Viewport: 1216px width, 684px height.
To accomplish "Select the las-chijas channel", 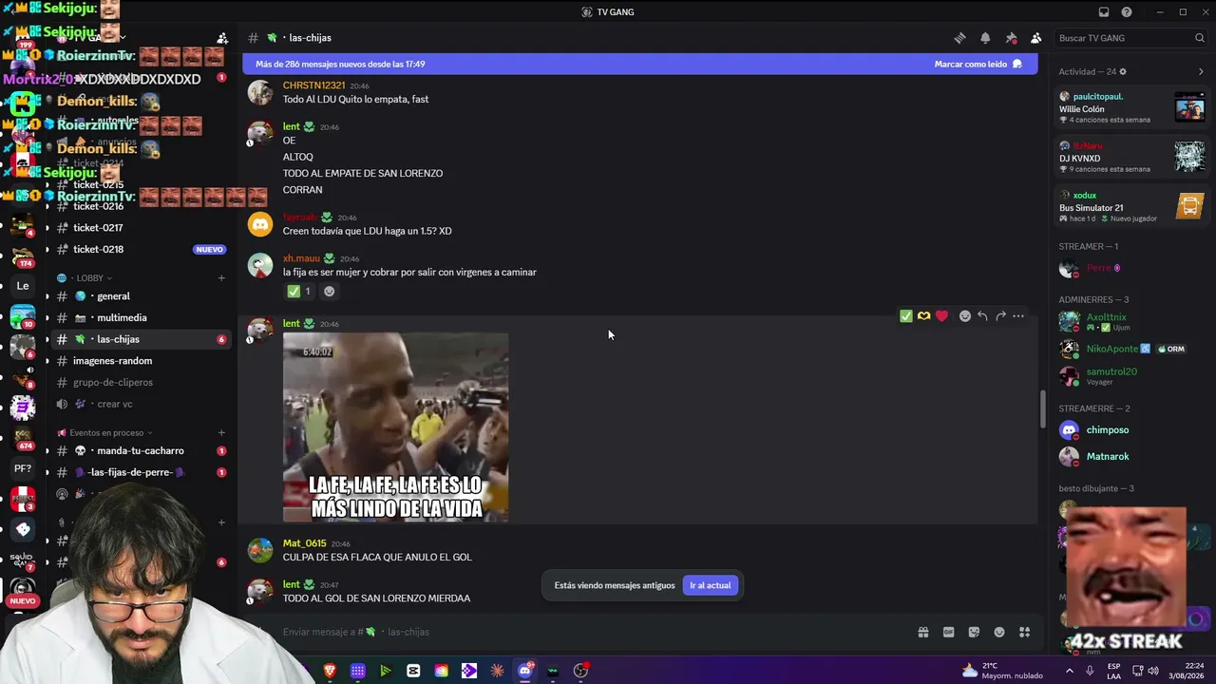I will [141, 339].
